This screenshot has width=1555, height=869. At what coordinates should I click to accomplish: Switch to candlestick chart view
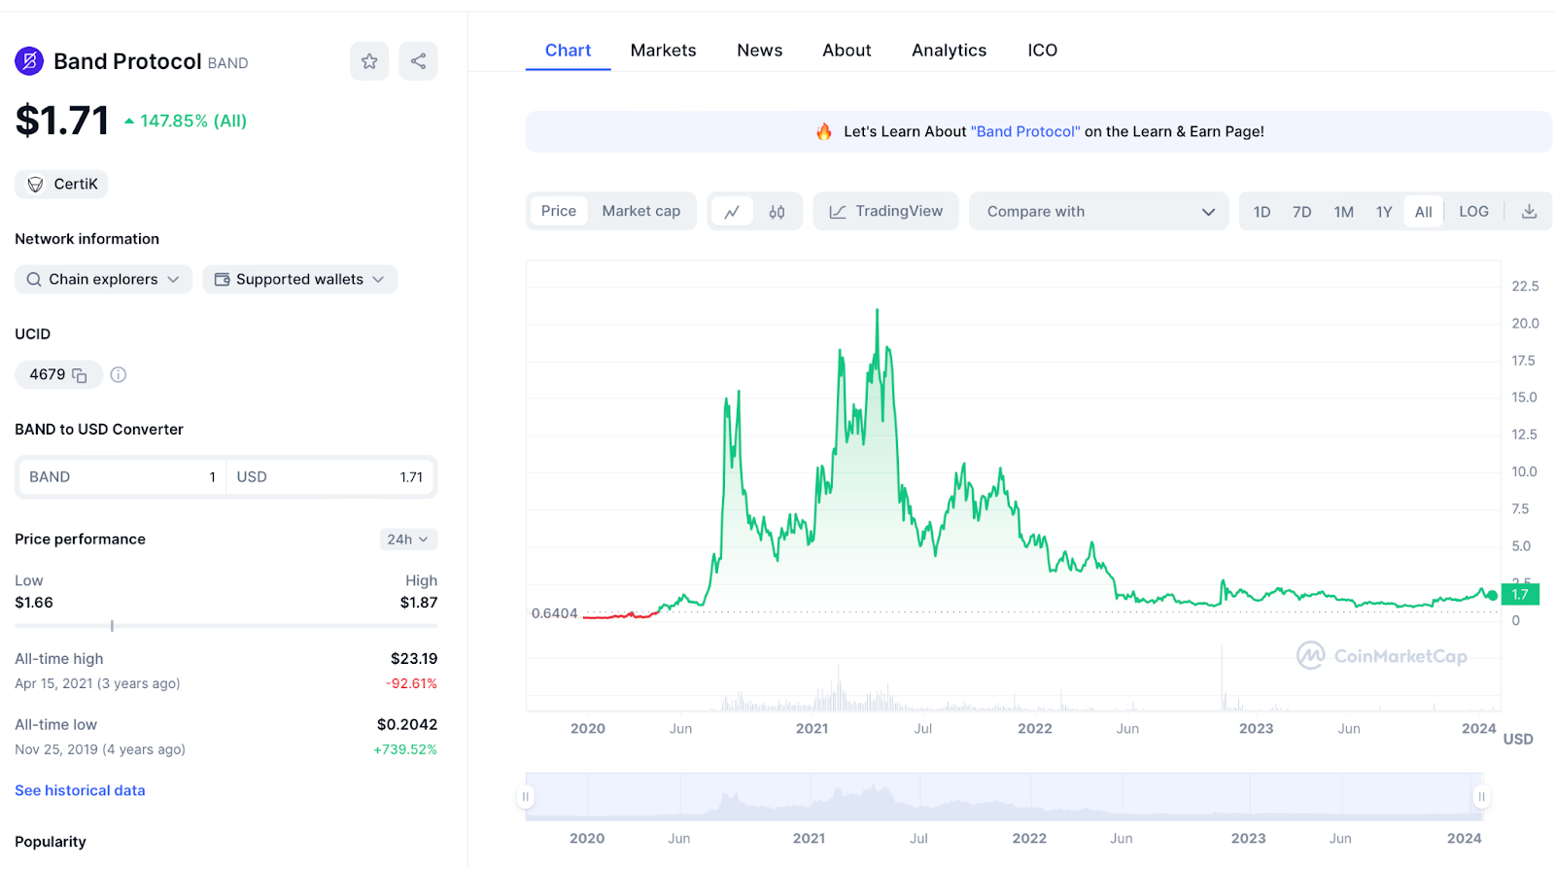coord(777,211)
